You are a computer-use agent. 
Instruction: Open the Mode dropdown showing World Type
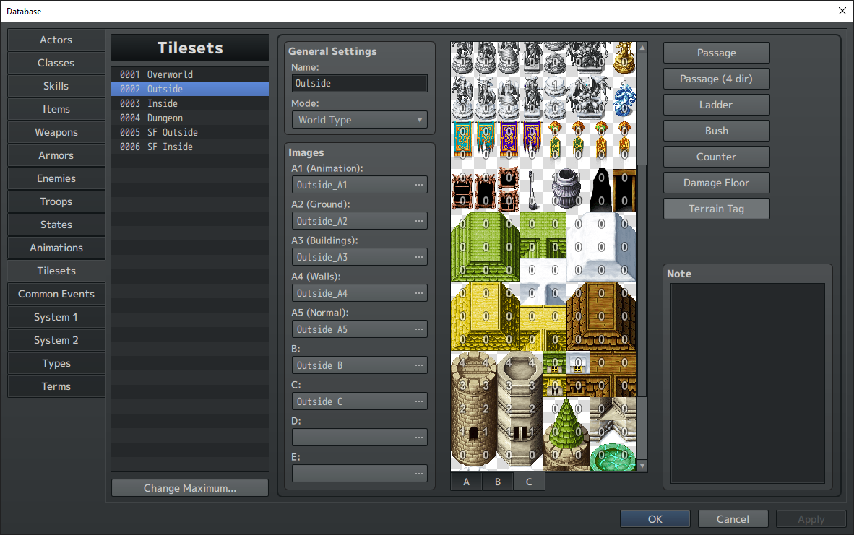(x=360, y=120)
